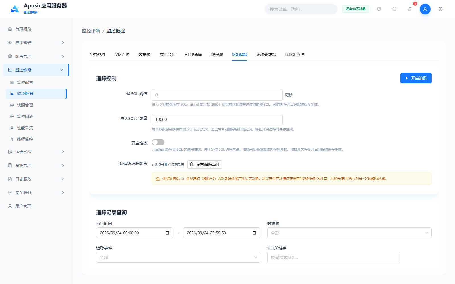Toggle the 开启堆栈 switch
This screenshot has width=455, height=284.
point(158,142)
